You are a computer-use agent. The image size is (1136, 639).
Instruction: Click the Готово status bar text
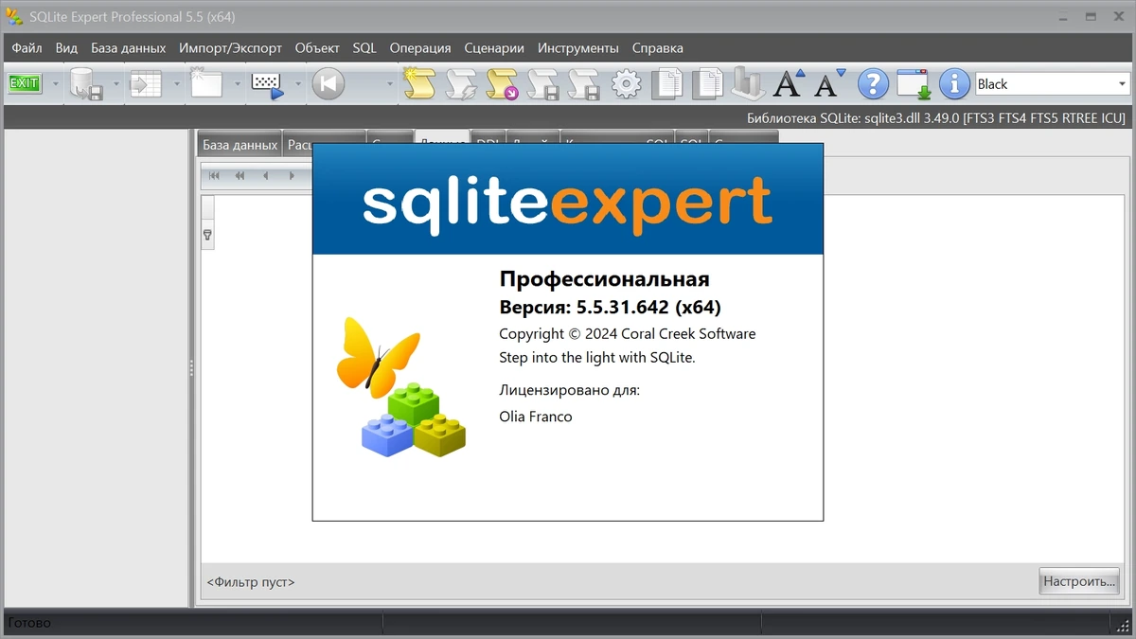coord(29,623)
